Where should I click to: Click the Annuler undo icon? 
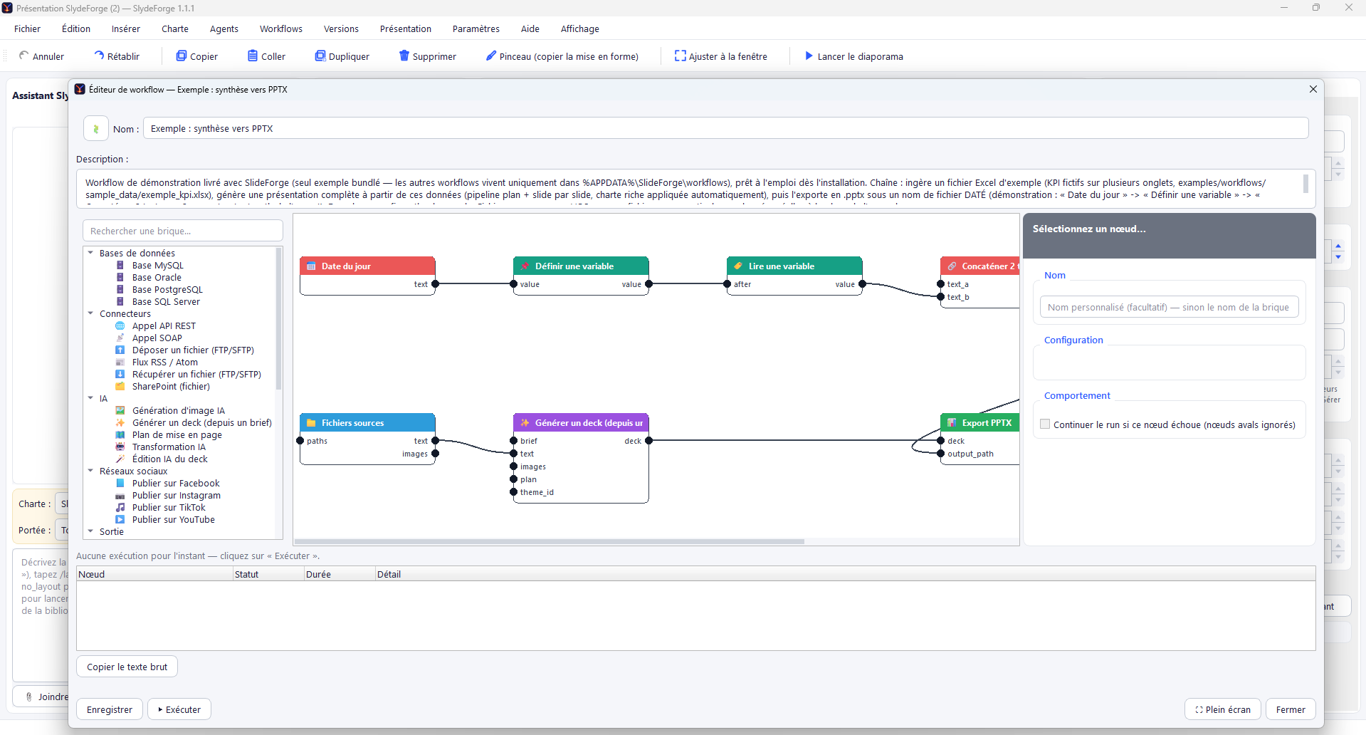[24, 56]
